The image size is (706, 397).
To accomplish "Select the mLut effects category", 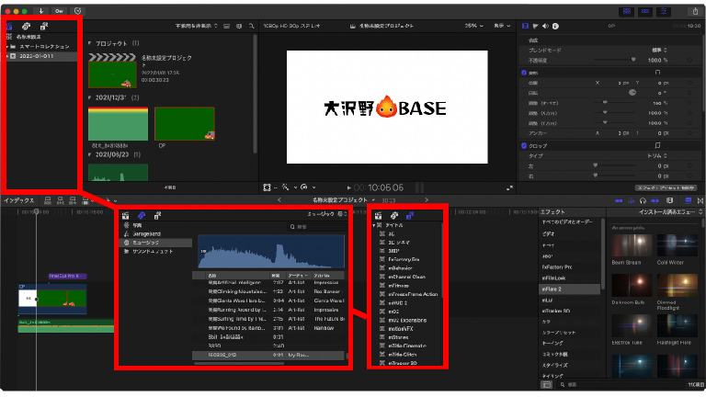I will [547, 301].
